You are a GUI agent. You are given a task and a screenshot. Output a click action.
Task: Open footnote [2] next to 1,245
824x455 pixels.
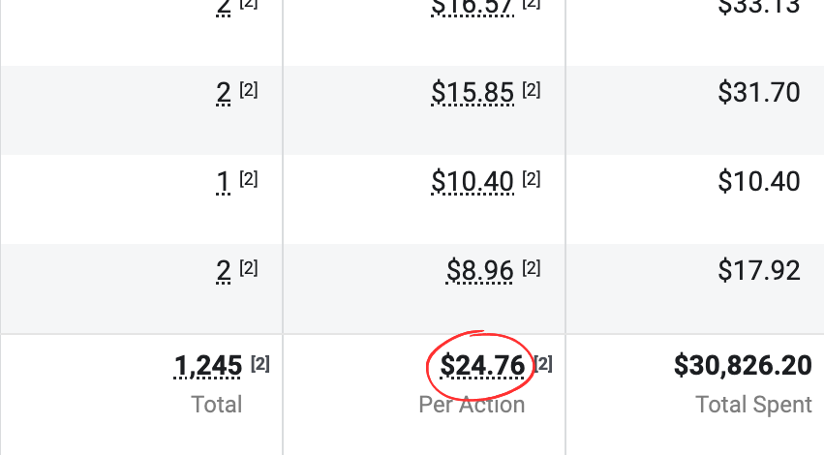(260, 365)
